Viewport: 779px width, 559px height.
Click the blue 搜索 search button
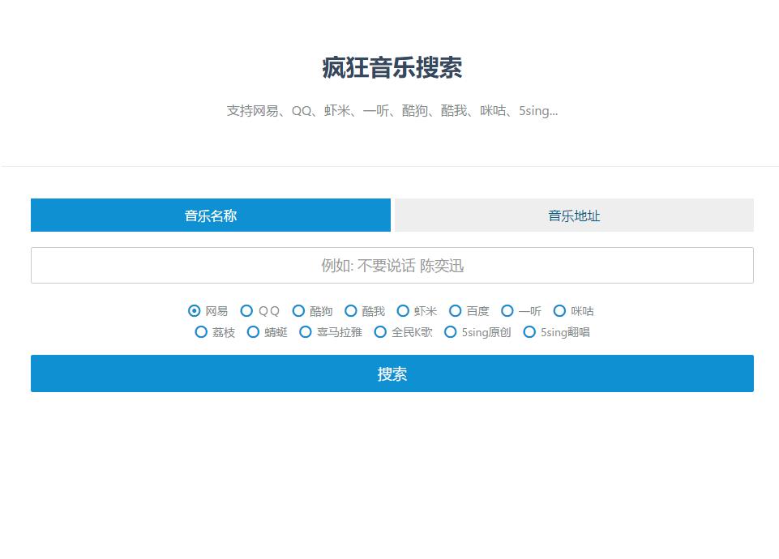tap(392, 373)
